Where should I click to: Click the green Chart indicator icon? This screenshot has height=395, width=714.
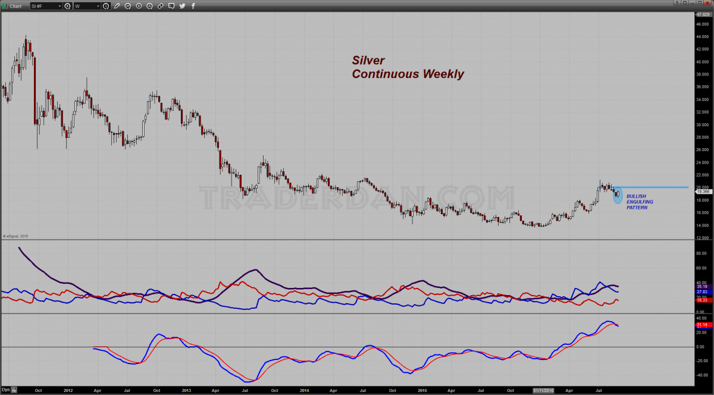point(5,6)
